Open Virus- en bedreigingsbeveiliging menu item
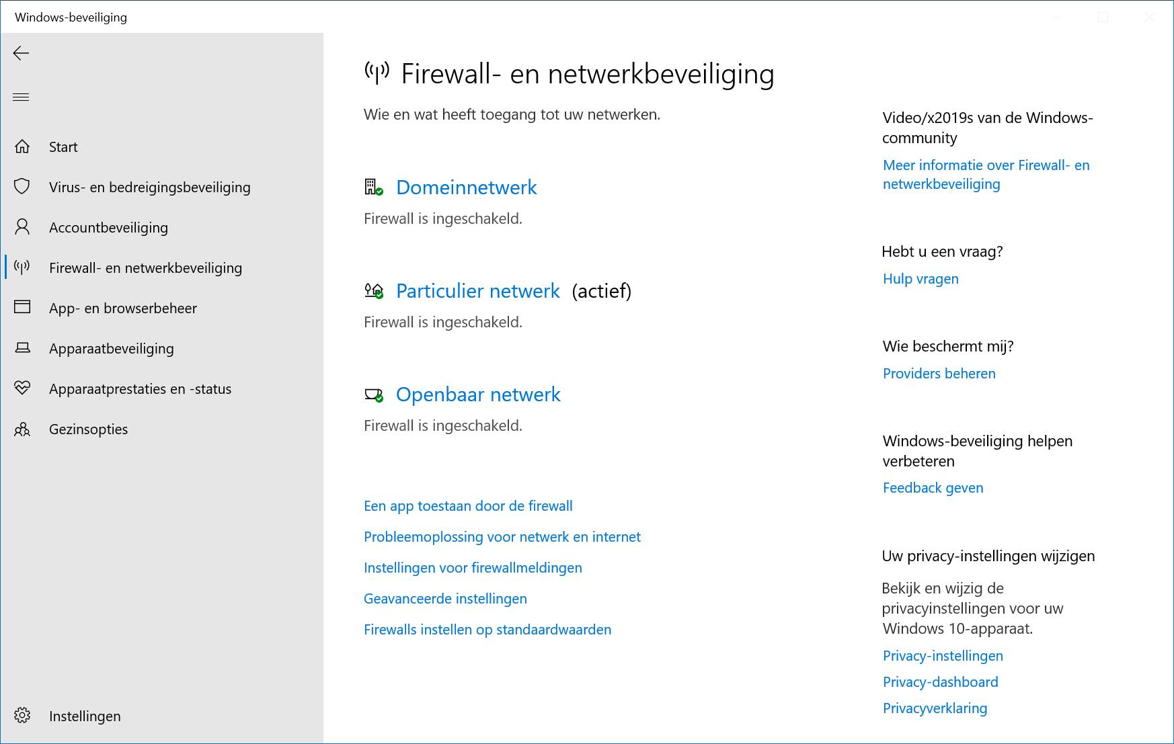The image size is (1174, 744). (149, 187)
